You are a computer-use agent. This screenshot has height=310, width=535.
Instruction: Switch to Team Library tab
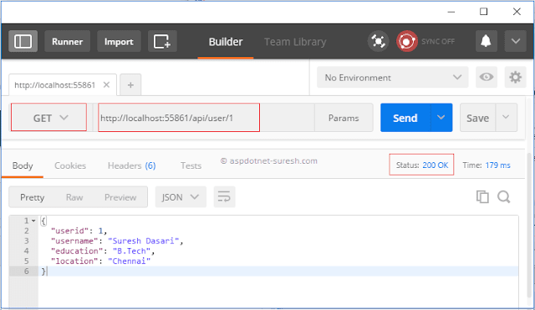click(295, 42)
